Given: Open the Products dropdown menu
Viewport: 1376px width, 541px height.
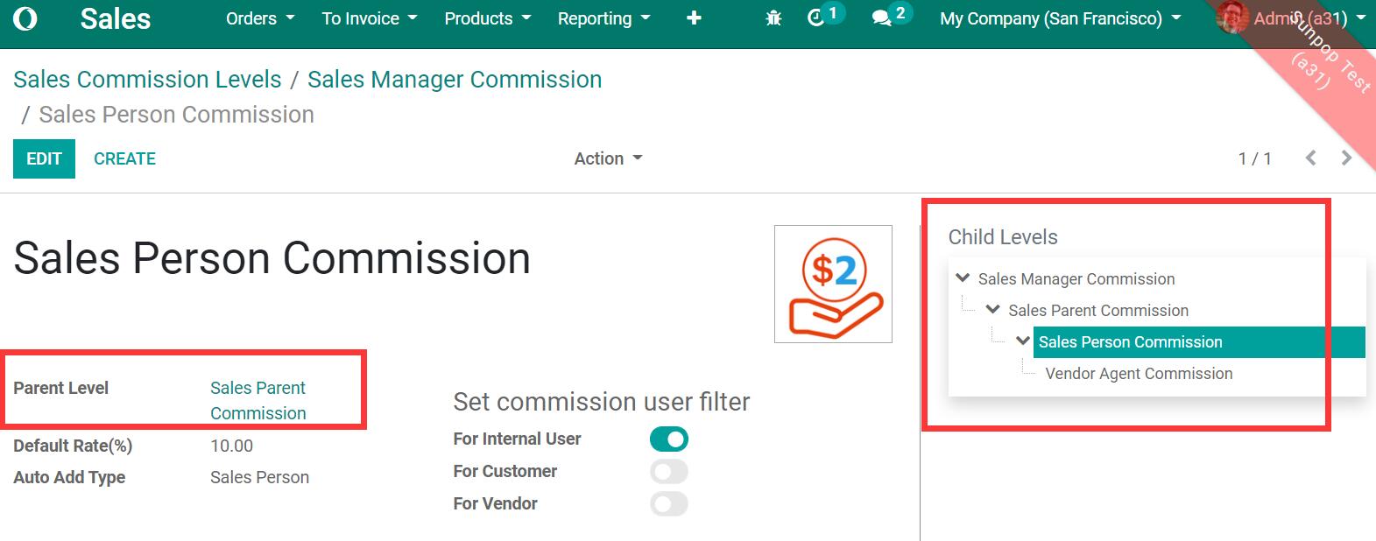Looking at the screenshot, I should [488, 18].
